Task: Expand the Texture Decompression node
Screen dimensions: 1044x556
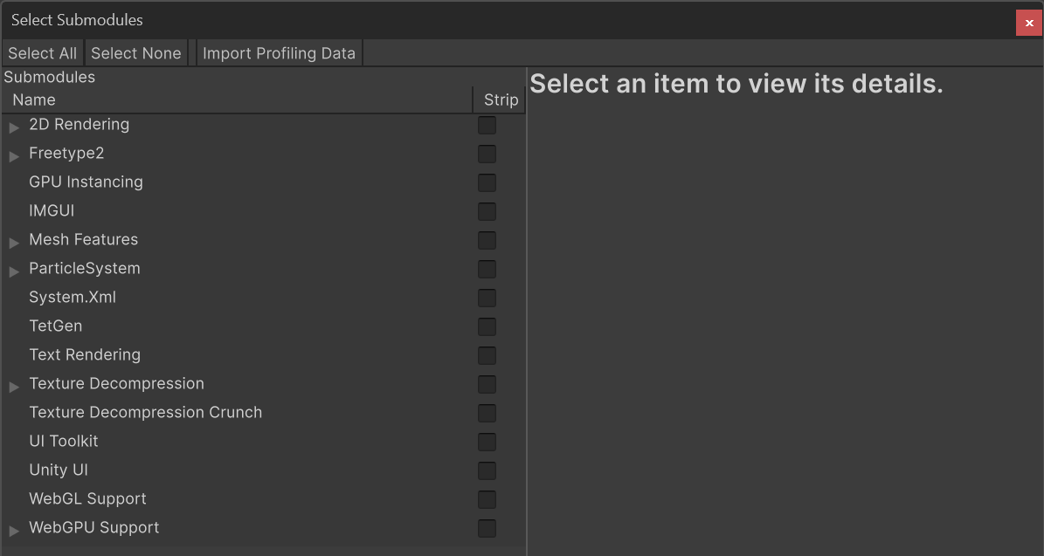Action: pyautogui.click(x=13, y=385)
